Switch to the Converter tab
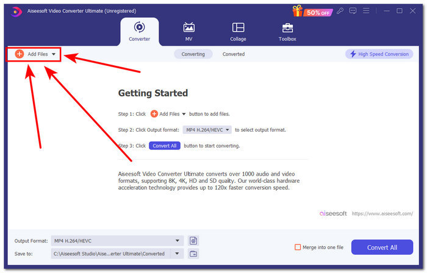This screenshot has height=273, width=427. pos(139,32)
